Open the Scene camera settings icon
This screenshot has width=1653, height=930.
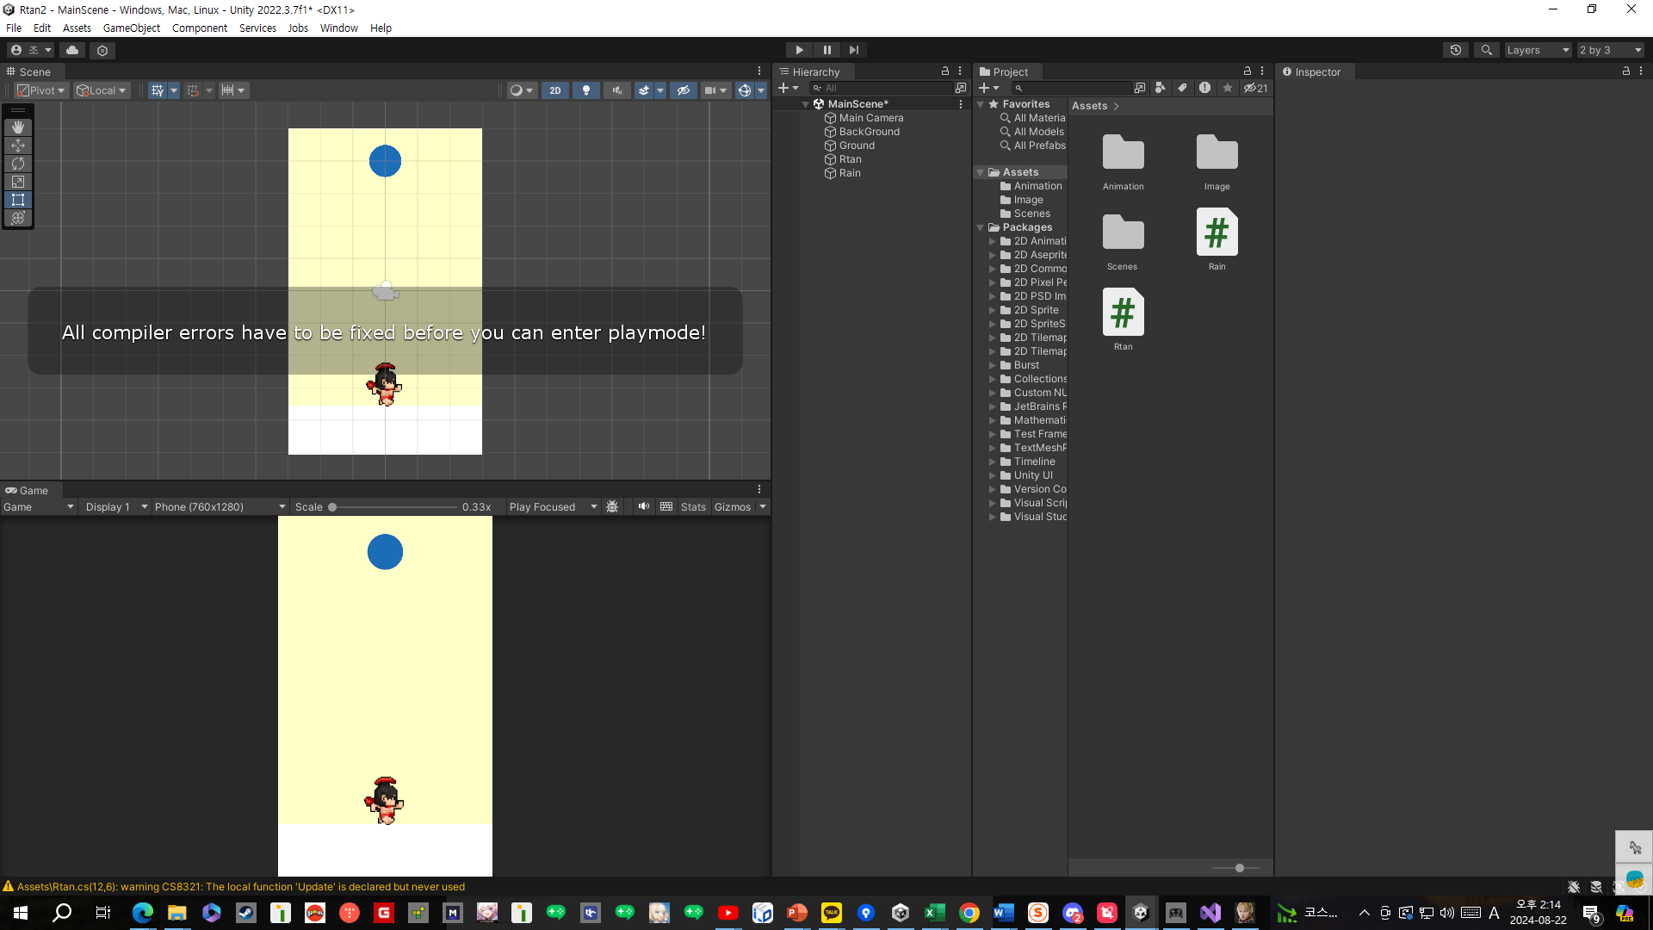point(715,90)
